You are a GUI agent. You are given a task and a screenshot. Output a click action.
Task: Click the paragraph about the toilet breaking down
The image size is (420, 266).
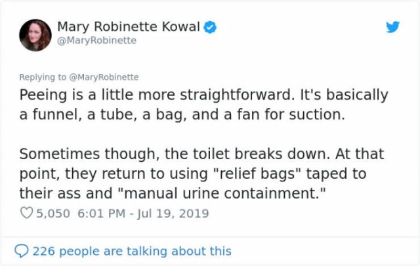[x=201, y=174]
